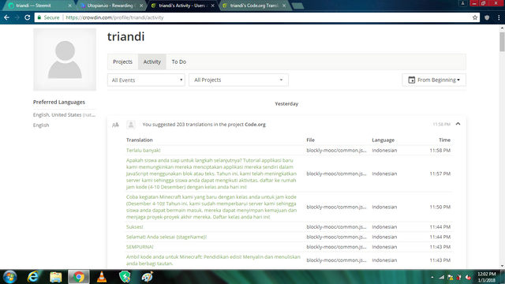The image size is (505, 284).
Task: Click the 11:57 PM time cell
Action: pyautogui.click(x=440, y=174)
